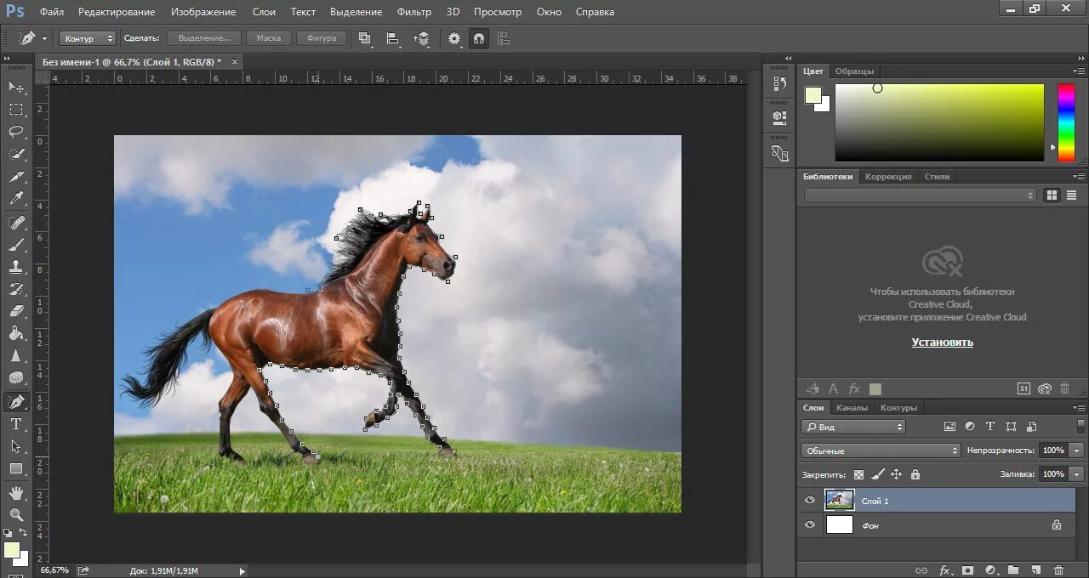The image size is (1089, 578).
Task: Switch to the Каналы tab
Action: [852, 408]
